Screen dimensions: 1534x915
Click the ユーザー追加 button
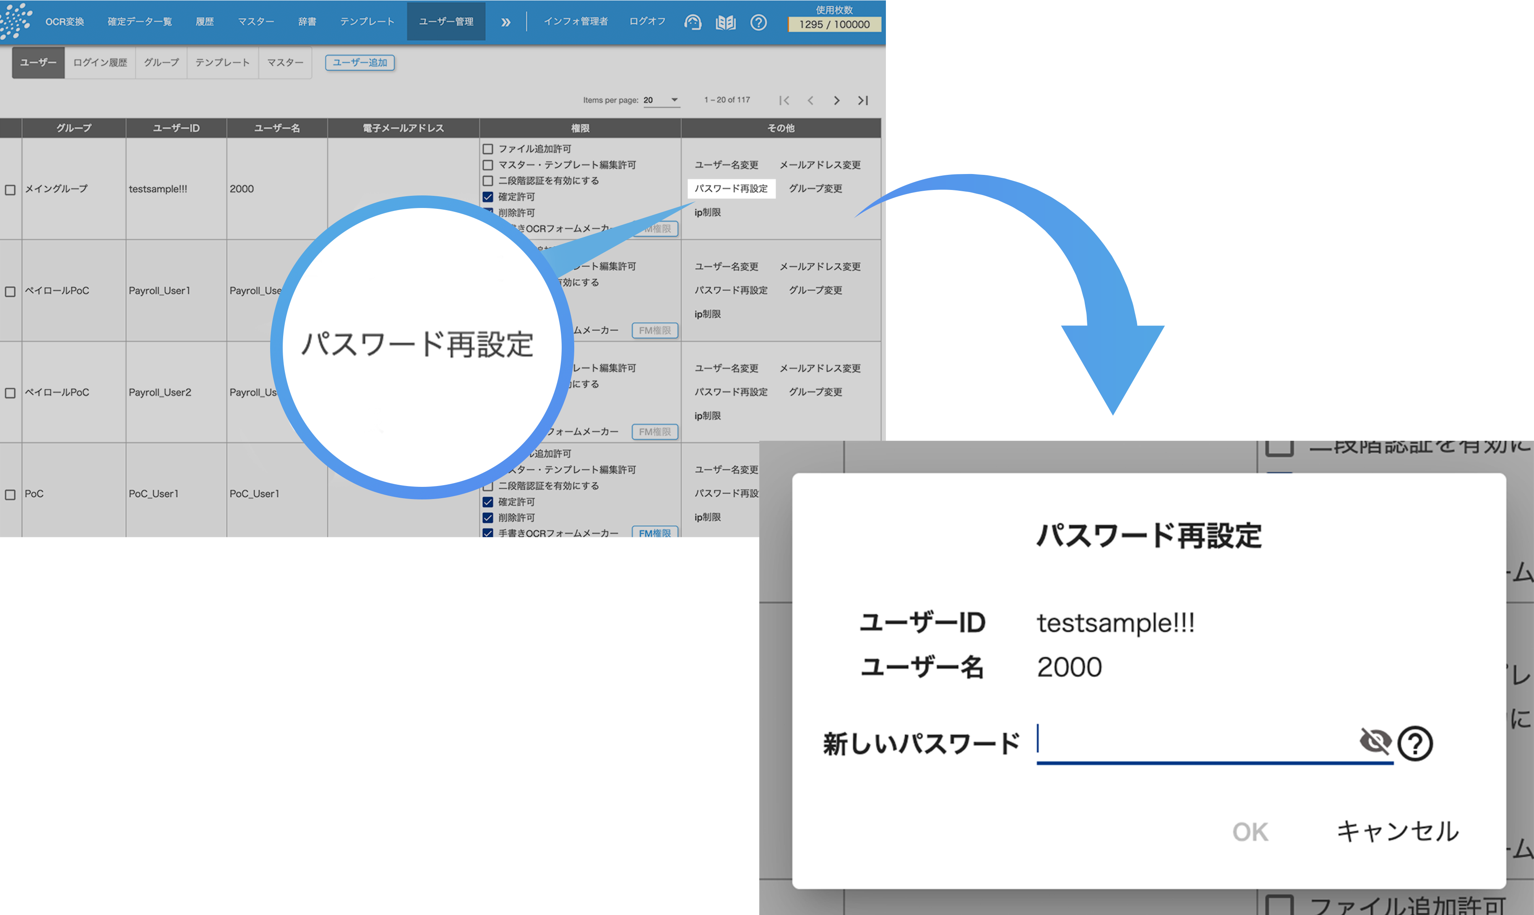point(359,62)
